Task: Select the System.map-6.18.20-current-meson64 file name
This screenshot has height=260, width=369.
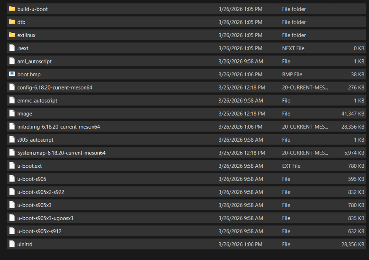Action: pos(61,153)
